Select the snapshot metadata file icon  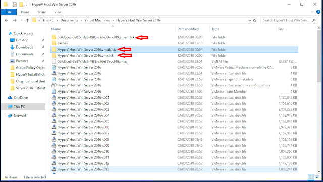tap(54, 79)
